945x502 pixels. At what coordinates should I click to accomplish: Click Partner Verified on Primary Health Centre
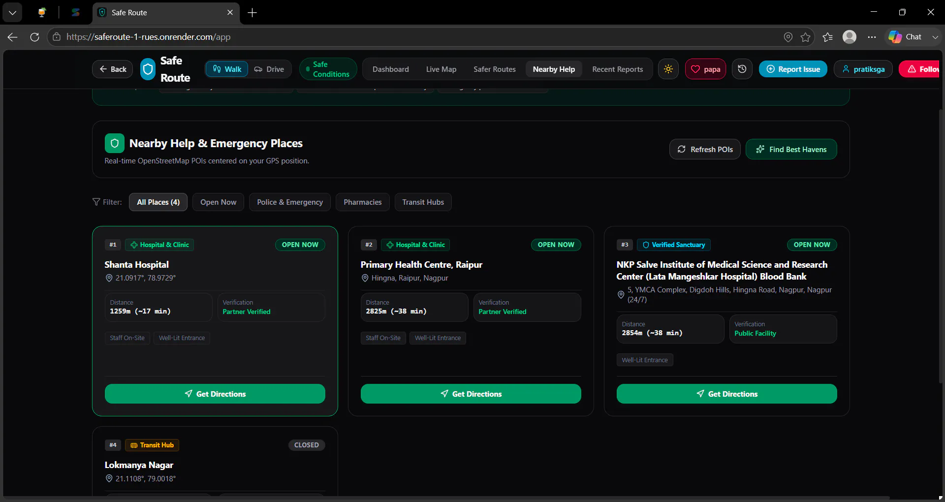coord(503,312)
